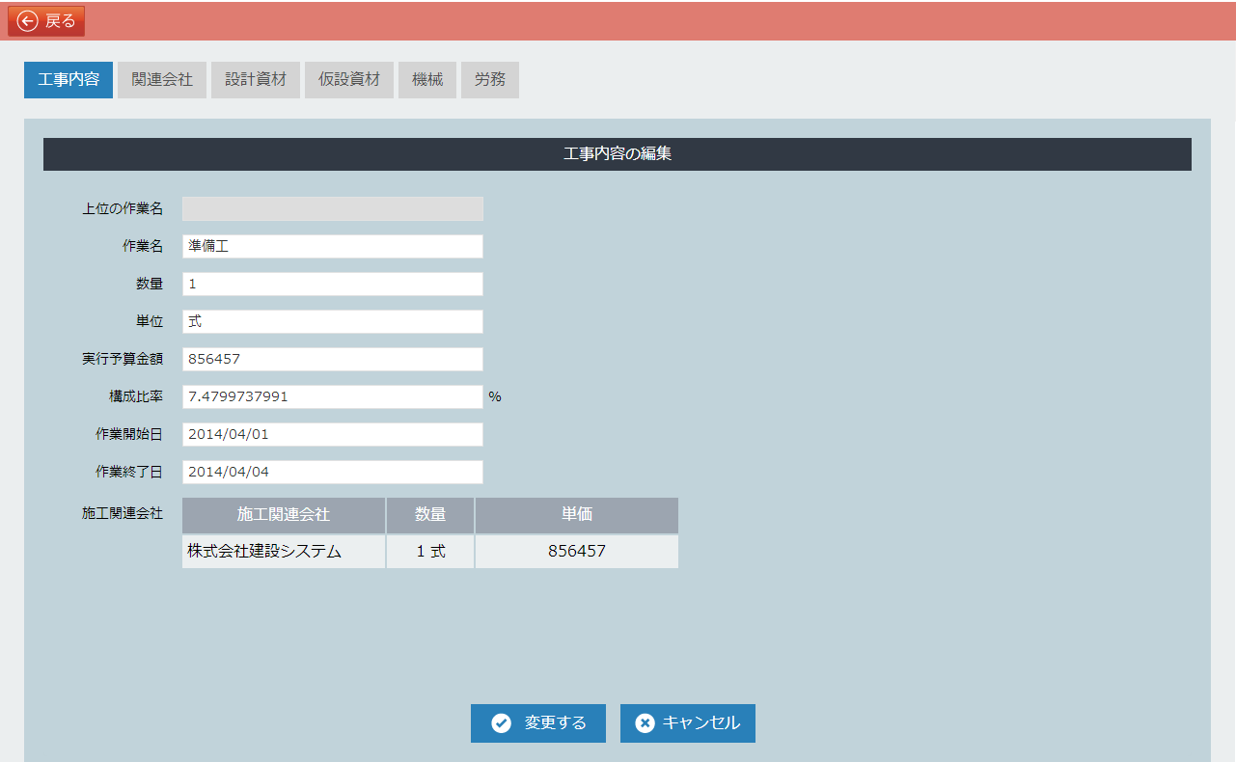Image resolution: width=1236 pixels, height=762 pixels.
Task: Click the 施工関連会社 row label at left
Action: [123, 514]
